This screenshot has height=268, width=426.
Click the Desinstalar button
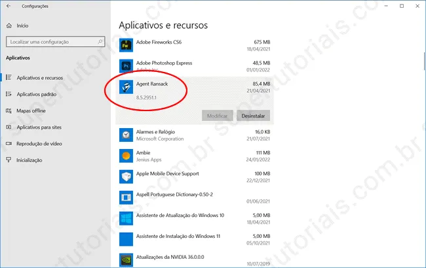pyautogui.click(x=253, y=116)
